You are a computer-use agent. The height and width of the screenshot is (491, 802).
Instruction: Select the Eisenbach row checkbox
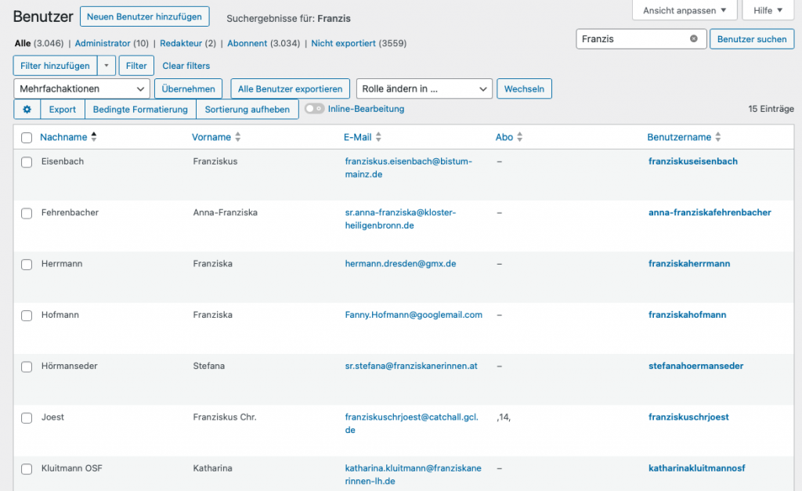pyautogui.click(x=27, y=162)
